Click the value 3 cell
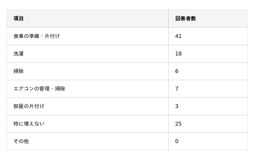 [x=208, y=106]
